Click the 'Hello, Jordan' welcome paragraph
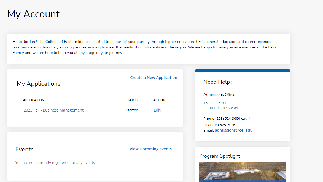 [x=146, y=47]
